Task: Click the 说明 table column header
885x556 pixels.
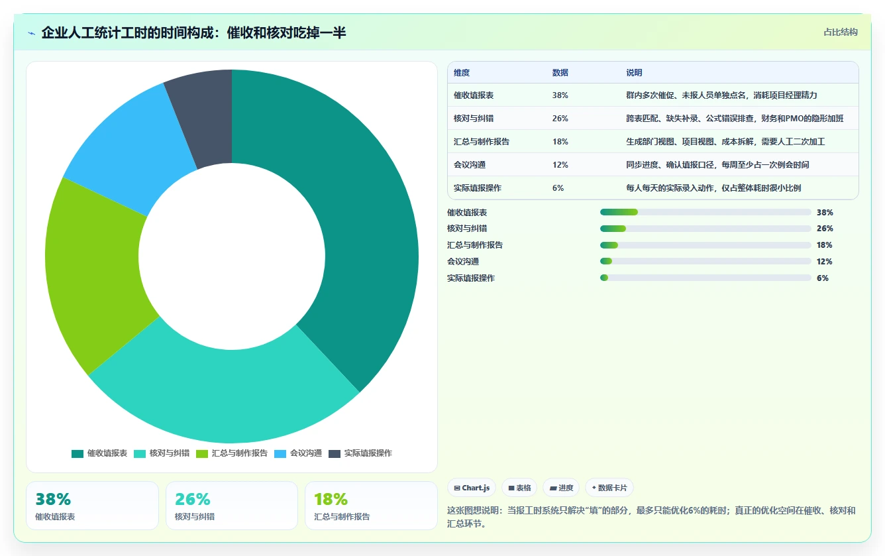Action: coord(634,73)
